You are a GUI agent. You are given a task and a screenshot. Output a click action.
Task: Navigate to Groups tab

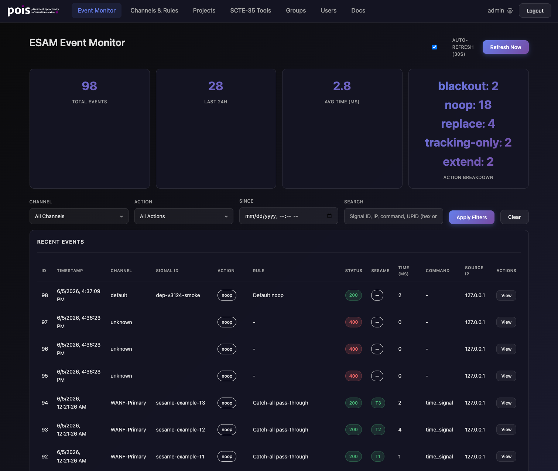point(296,11)
